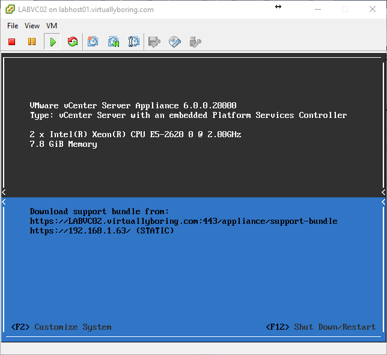The height and width of the screenshot is (355, 387).
Task: Revert to the current snapshot
Action: tap(114, 42)
